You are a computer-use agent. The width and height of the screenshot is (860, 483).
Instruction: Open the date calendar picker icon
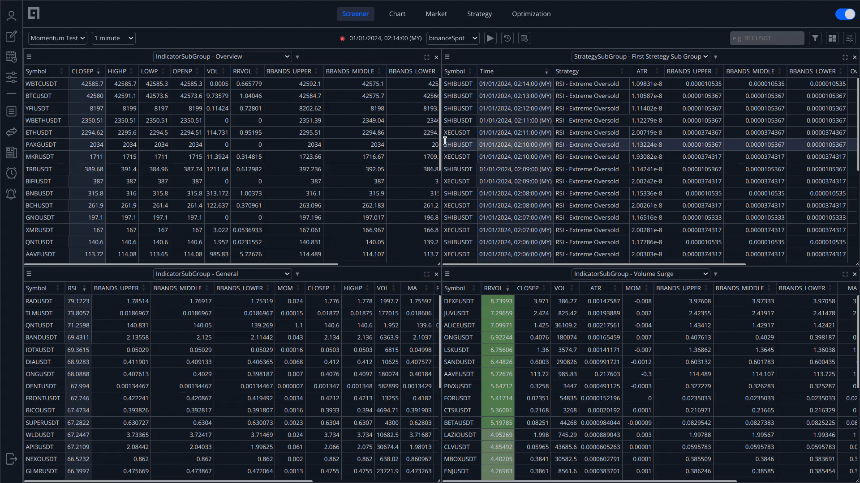tap(524, 38)
